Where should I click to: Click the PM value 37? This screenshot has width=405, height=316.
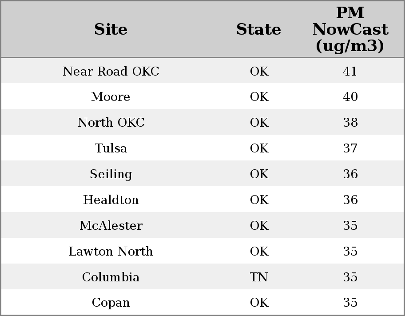(350, 148)
